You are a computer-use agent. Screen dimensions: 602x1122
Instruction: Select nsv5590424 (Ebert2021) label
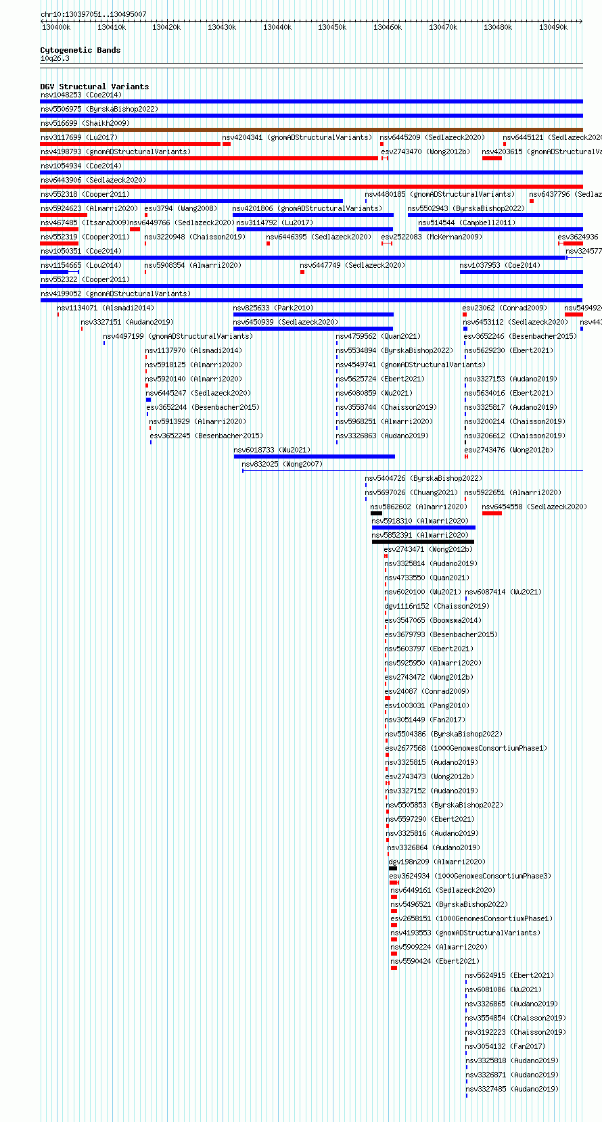[435, 961]
